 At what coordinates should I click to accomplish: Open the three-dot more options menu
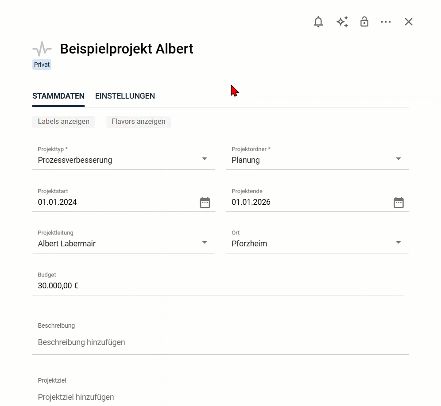coord(386,22)
